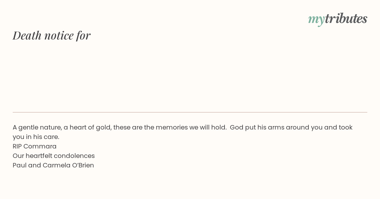The image size is (380, 199).
Task: Click the surname "O'Brien"
Action: (x=83, y=165)
